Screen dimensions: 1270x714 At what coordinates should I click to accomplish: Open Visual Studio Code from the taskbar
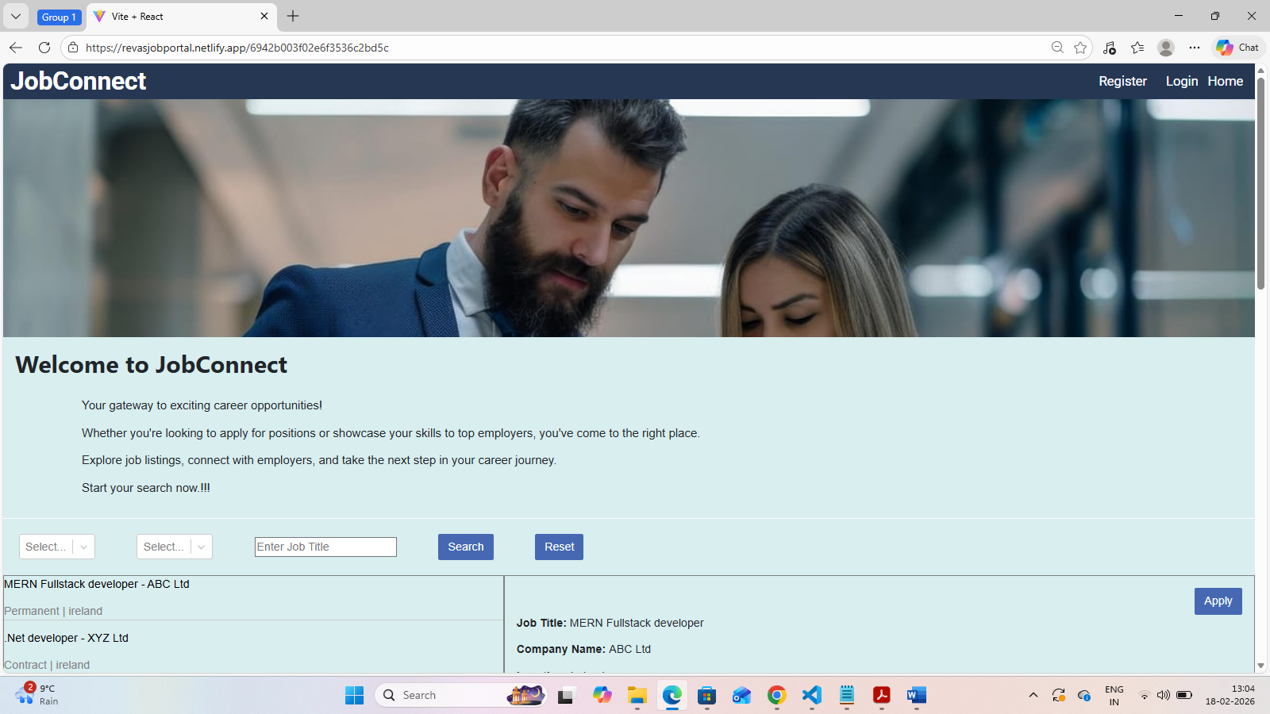point(811,695)
